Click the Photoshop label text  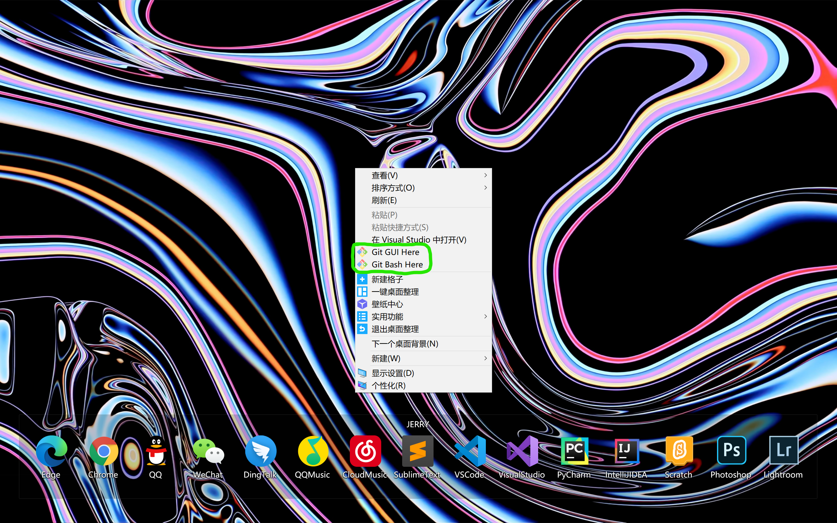[731, 475]
